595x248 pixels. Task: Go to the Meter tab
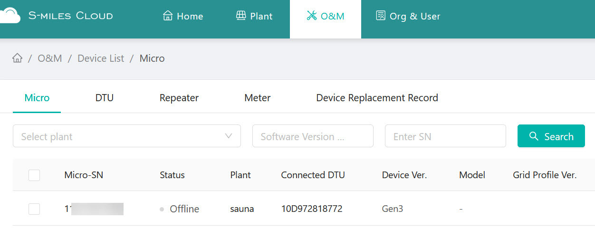tap(258, 98)
